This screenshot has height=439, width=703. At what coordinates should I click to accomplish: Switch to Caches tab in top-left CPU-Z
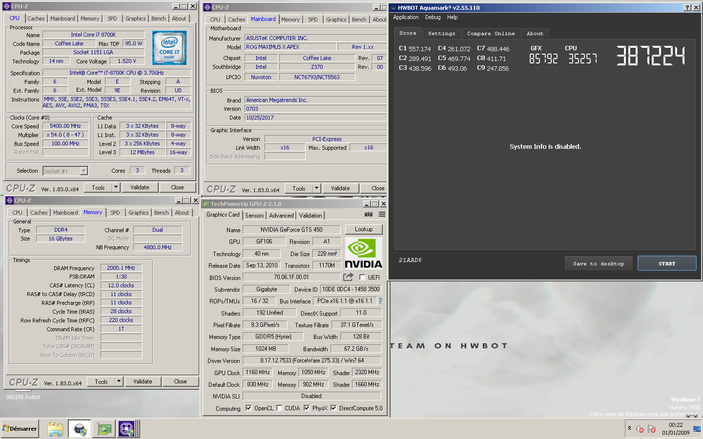[36, 19]
